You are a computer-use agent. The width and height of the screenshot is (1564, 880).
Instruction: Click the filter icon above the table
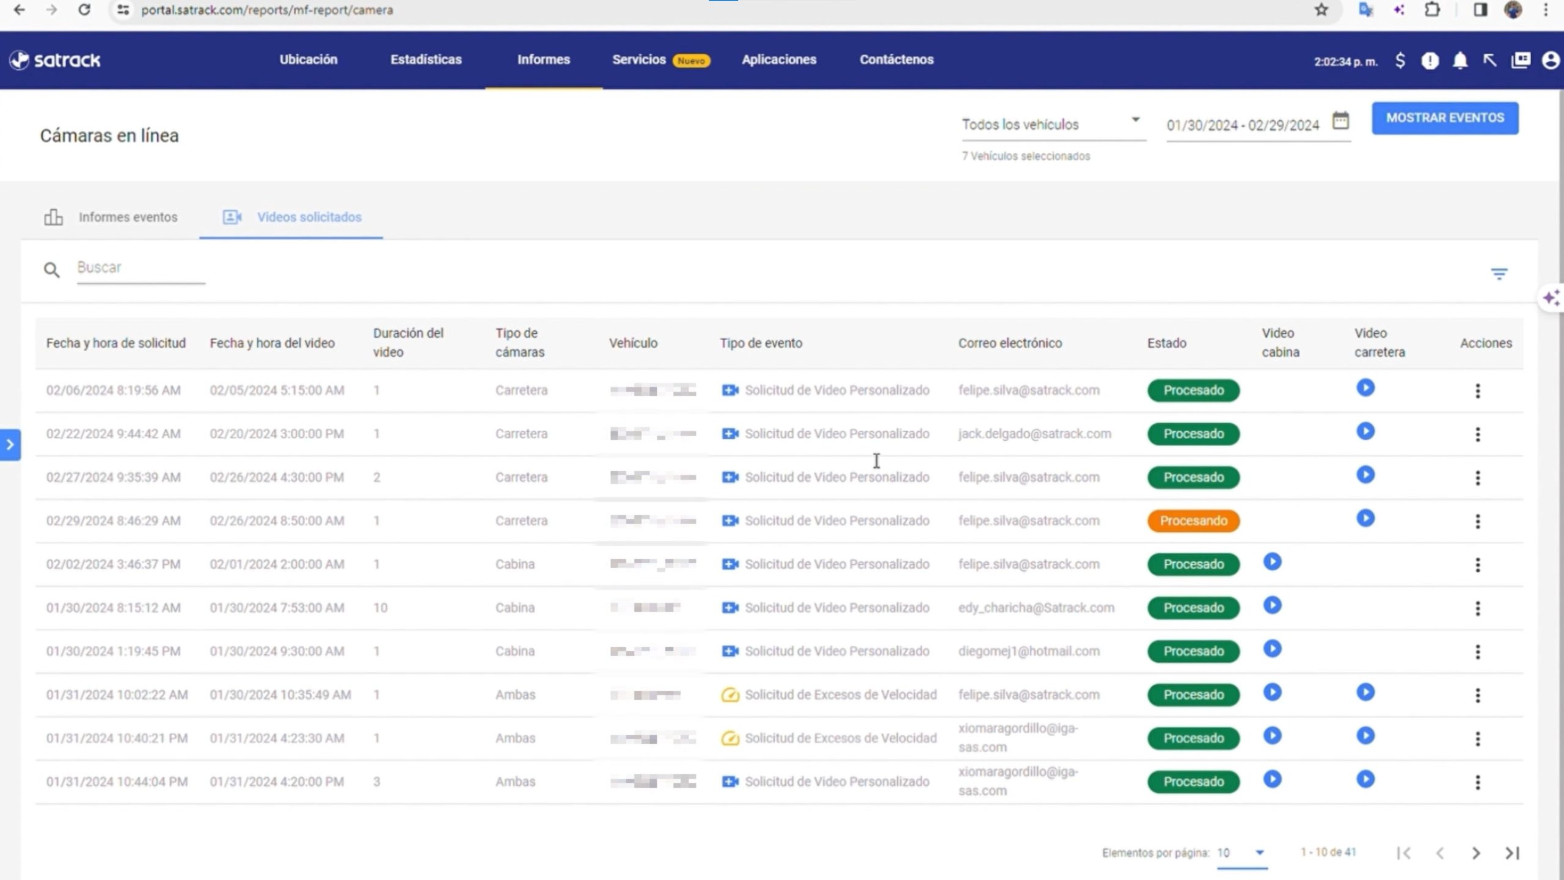1499,274
